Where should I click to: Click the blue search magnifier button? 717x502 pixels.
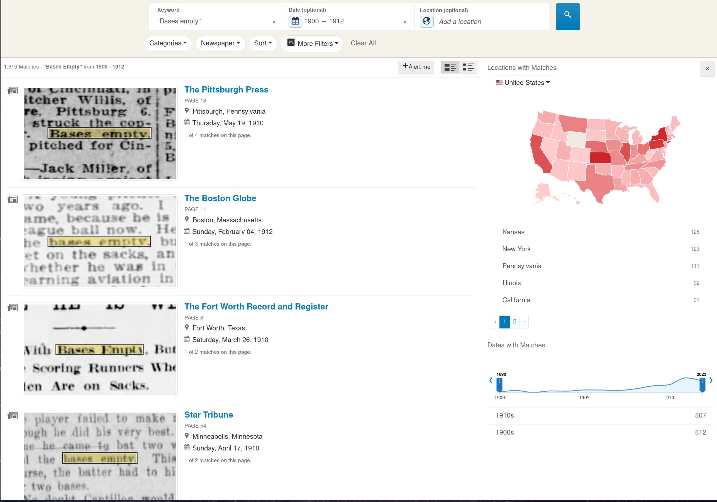[x=567, y=16]
